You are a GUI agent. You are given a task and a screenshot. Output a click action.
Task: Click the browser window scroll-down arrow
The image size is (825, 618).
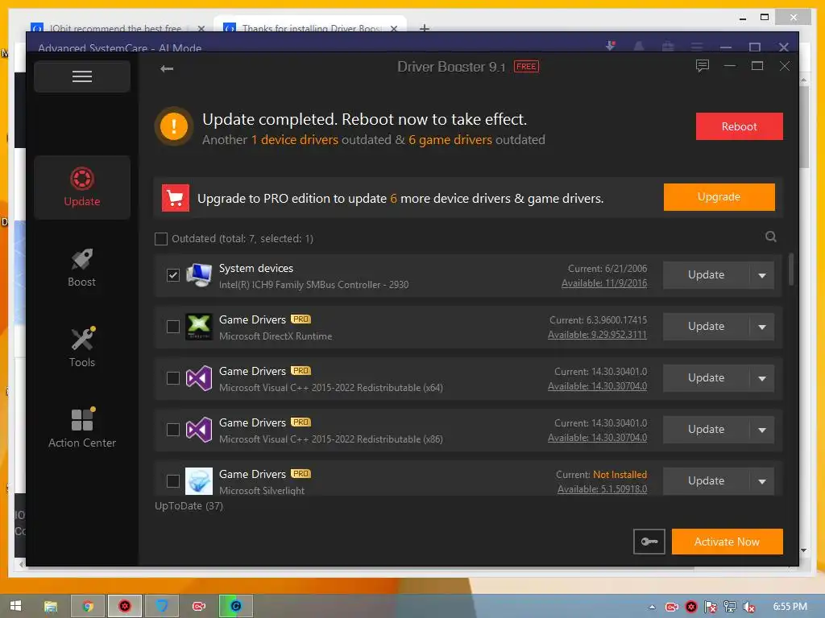coord(803,550)
